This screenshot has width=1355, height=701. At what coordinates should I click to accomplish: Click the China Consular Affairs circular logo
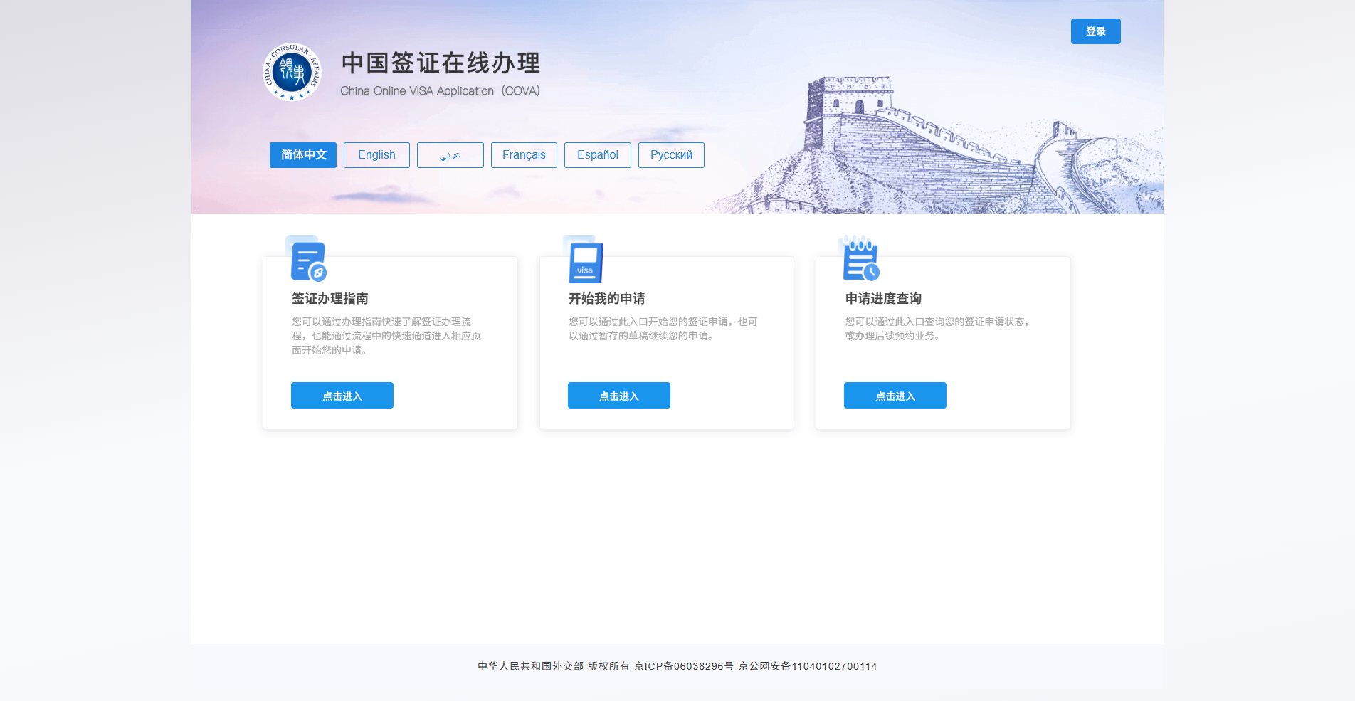coord(291,73)
